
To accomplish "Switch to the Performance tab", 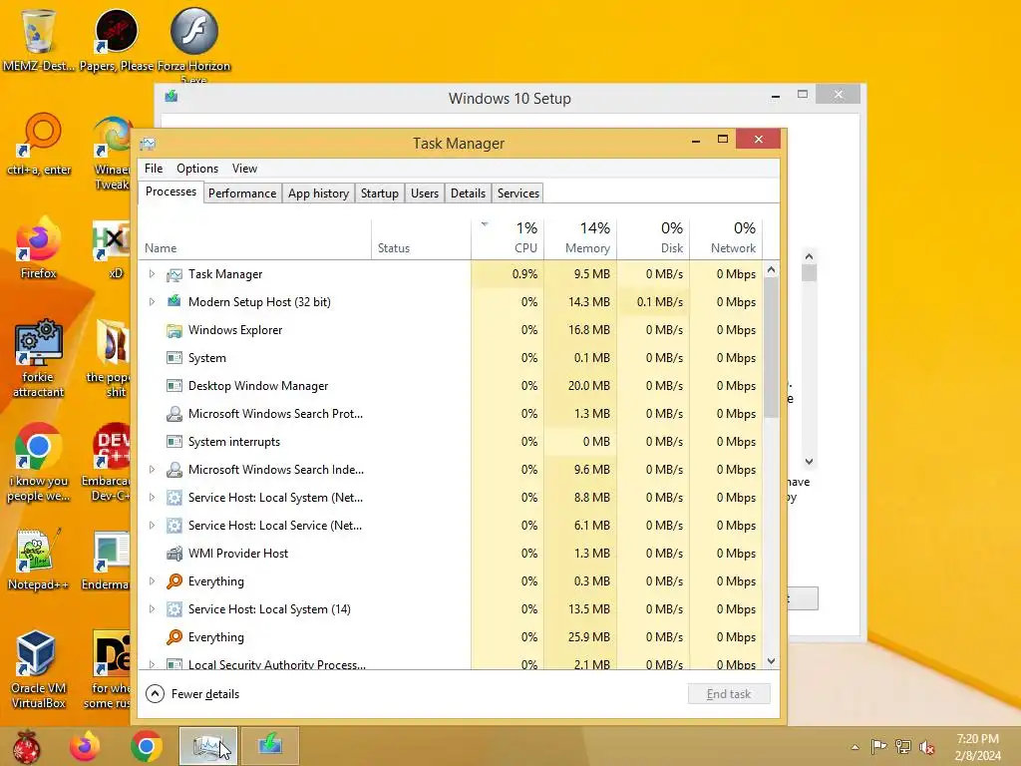I will coord(242,193).
